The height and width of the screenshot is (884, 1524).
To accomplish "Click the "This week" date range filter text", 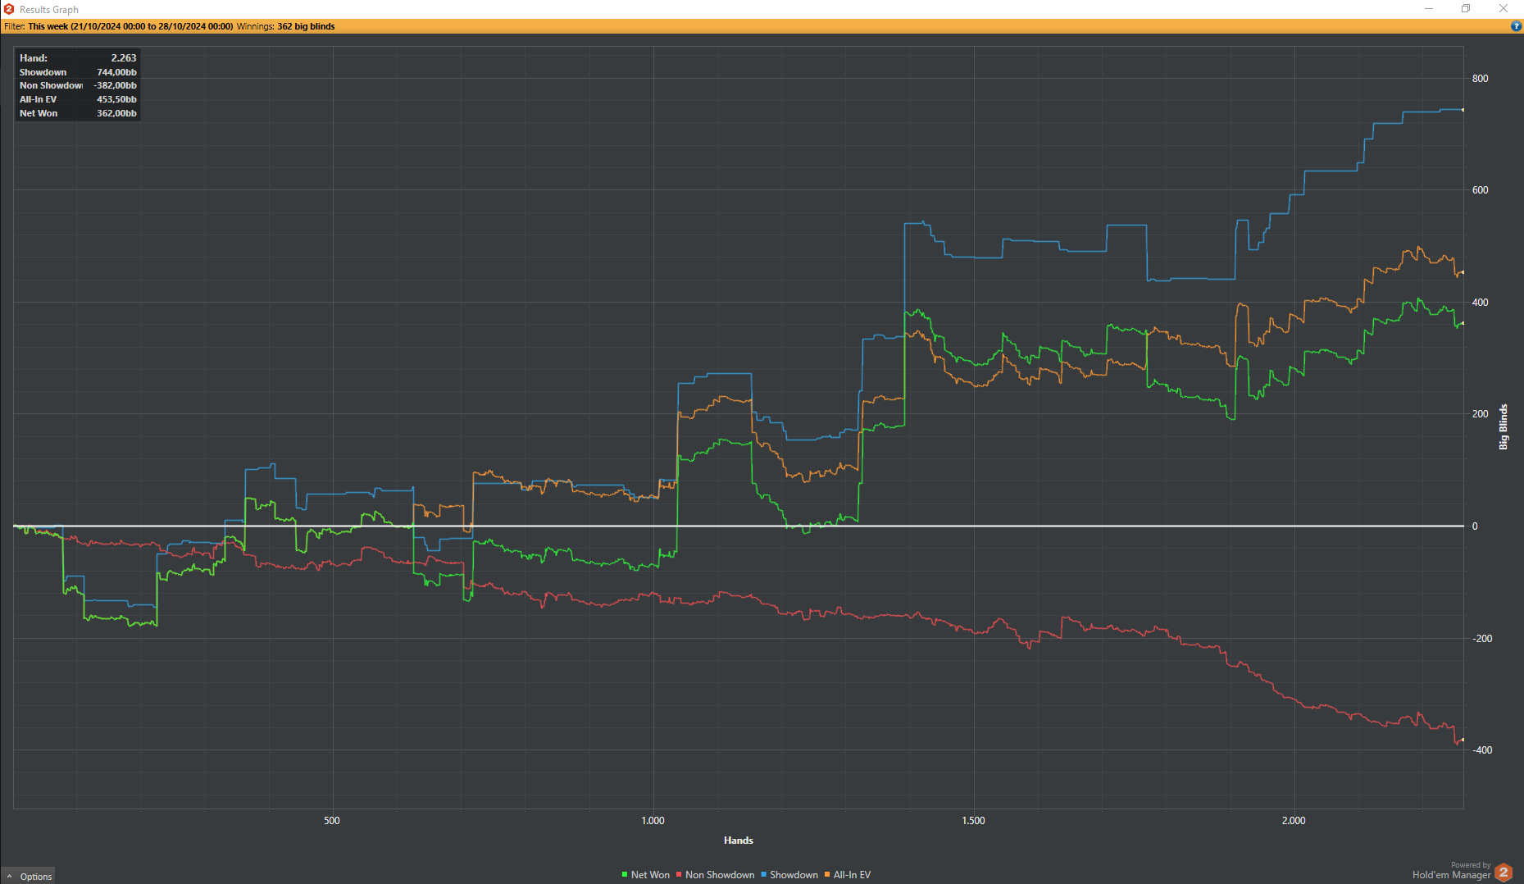I will click(130, 26).
